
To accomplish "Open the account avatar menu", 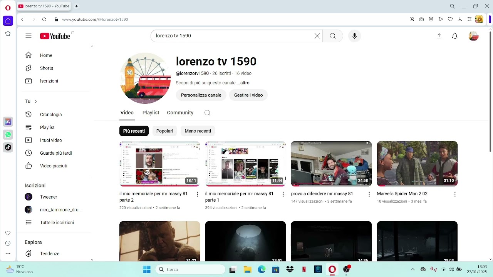I will tap(473, 36).
